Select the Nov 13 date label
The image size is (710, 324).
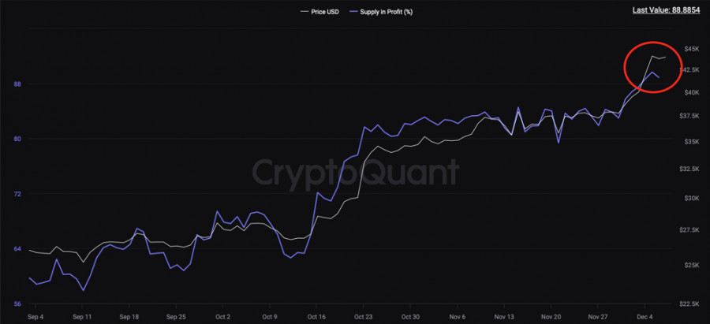point(504,317)
